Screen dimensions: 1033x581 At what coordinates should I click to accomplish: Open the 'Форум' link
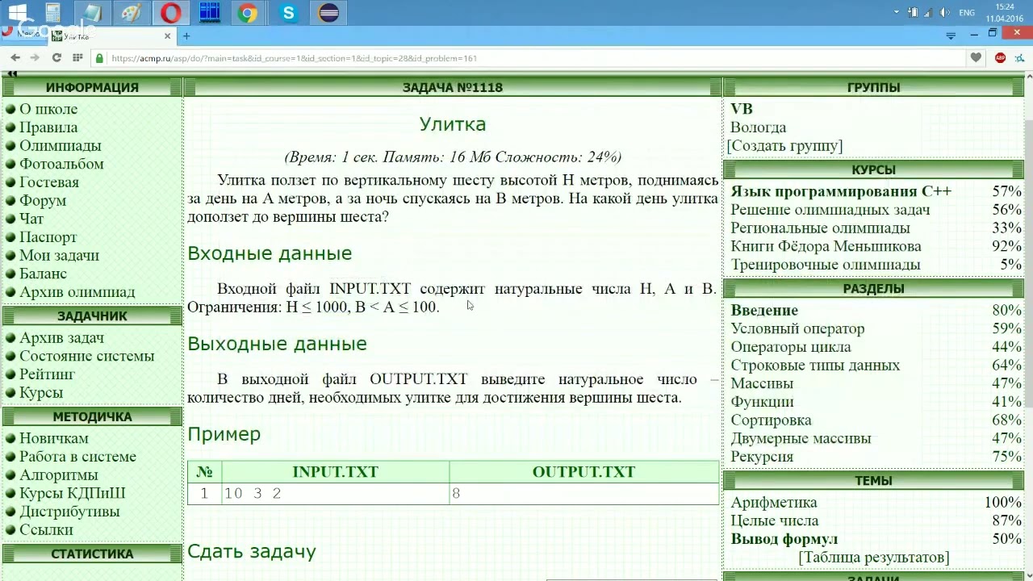tap(43, 201)
